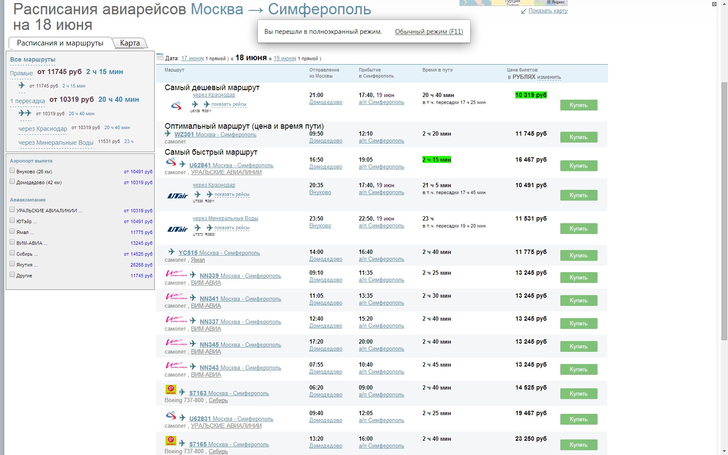
Task: Click the Ural Airlines logo beside flight U62831
Action: tap(171, 416)
